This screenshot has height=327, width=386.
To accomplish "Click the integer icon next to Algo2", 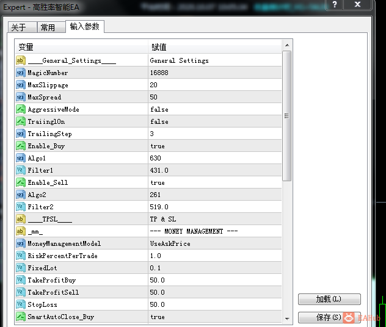I will 21,195.
